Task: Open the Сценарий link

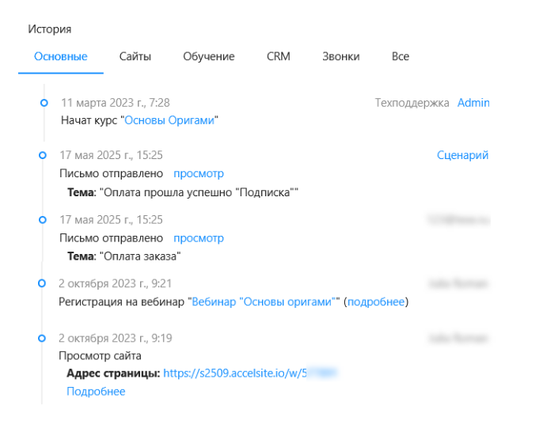Action: click(x=462, y=155)
